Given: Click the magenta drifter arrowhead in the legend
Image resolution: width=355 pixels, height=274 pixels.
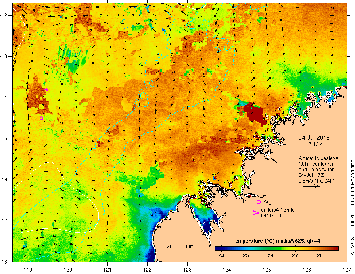Looking at the screenshot, I should tap(256, 212).
